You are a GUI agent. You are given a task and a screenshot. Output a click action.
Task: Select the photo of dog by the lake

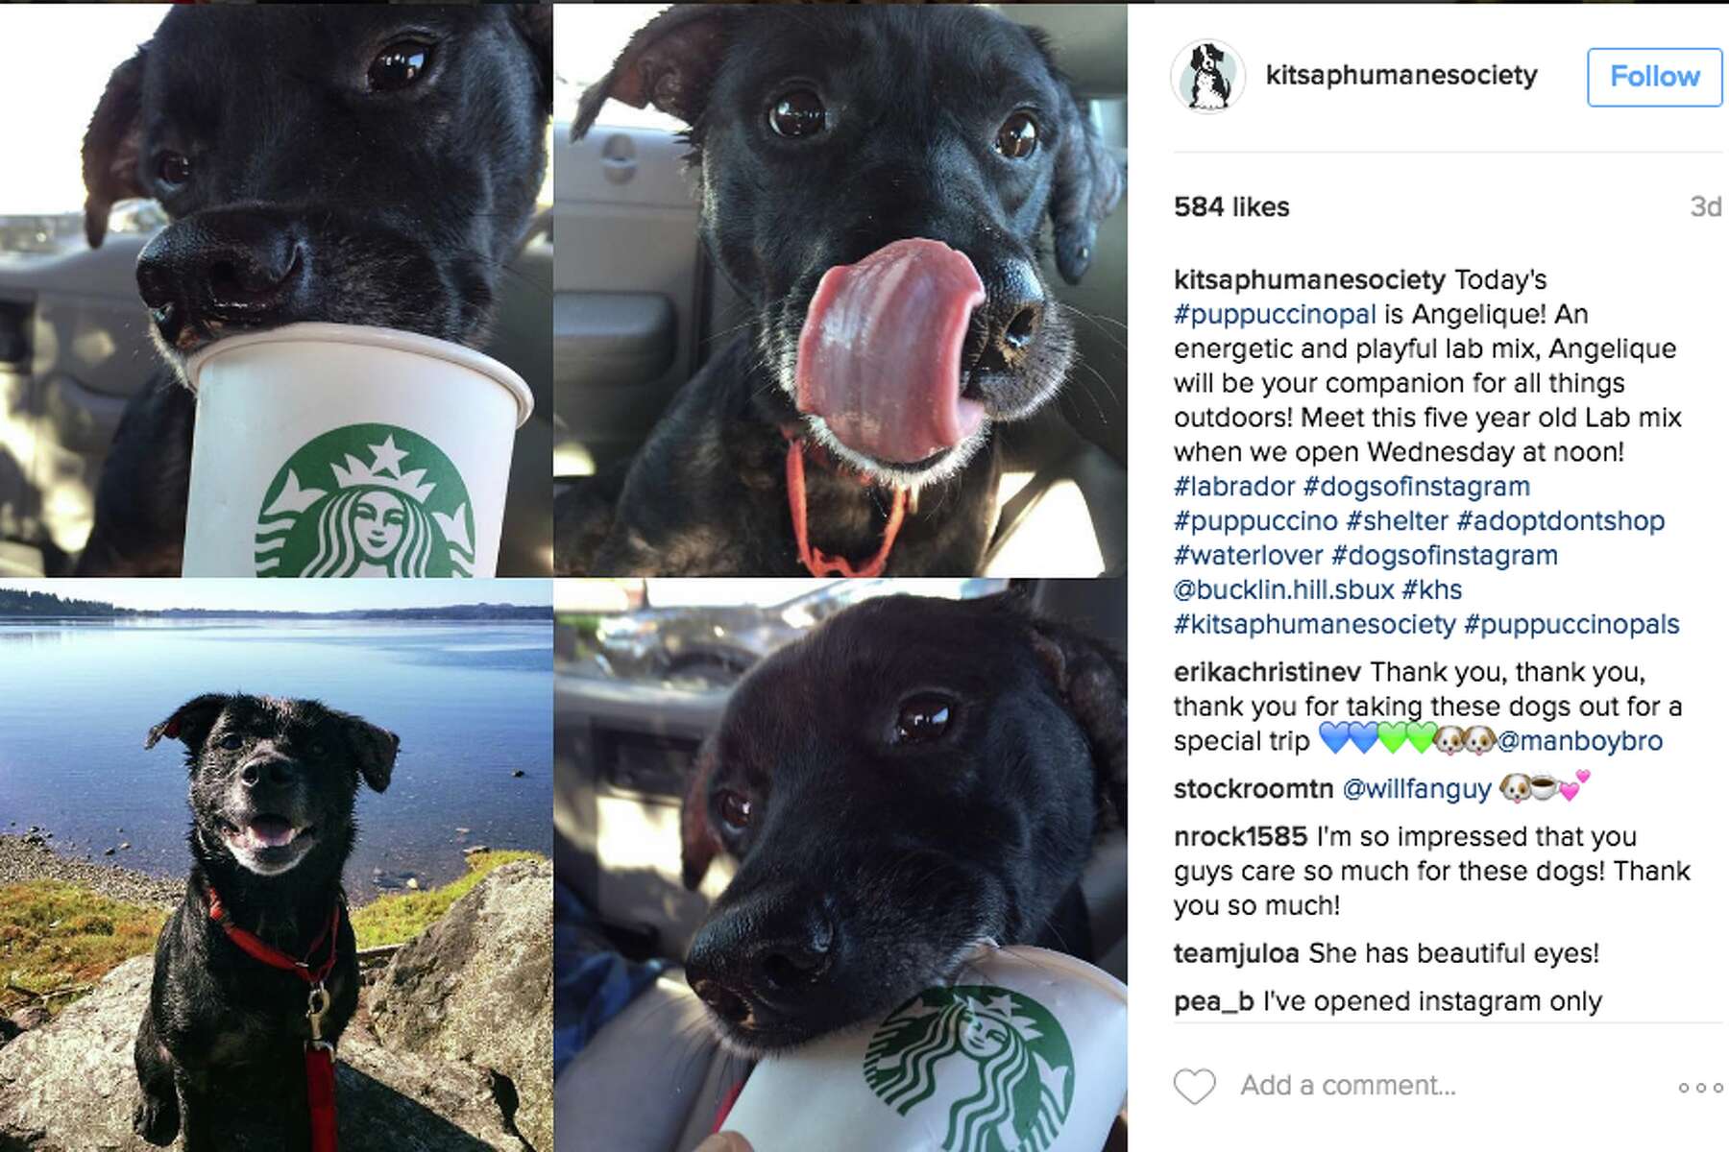(x=276, y=865)
